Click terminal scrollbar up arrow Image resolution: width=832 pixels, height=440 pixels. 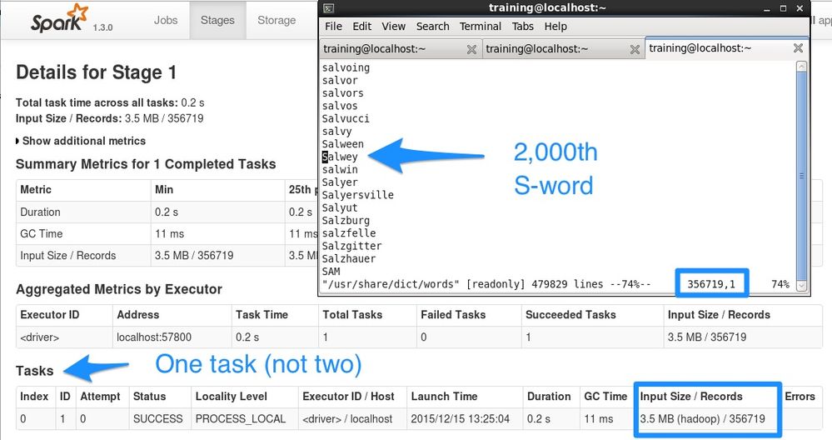(x=801, y=67)
